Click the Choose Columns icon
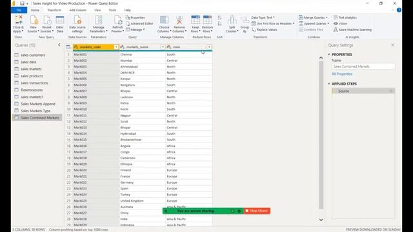The width and height of the screenshot is (413, 232). point(164,20)
